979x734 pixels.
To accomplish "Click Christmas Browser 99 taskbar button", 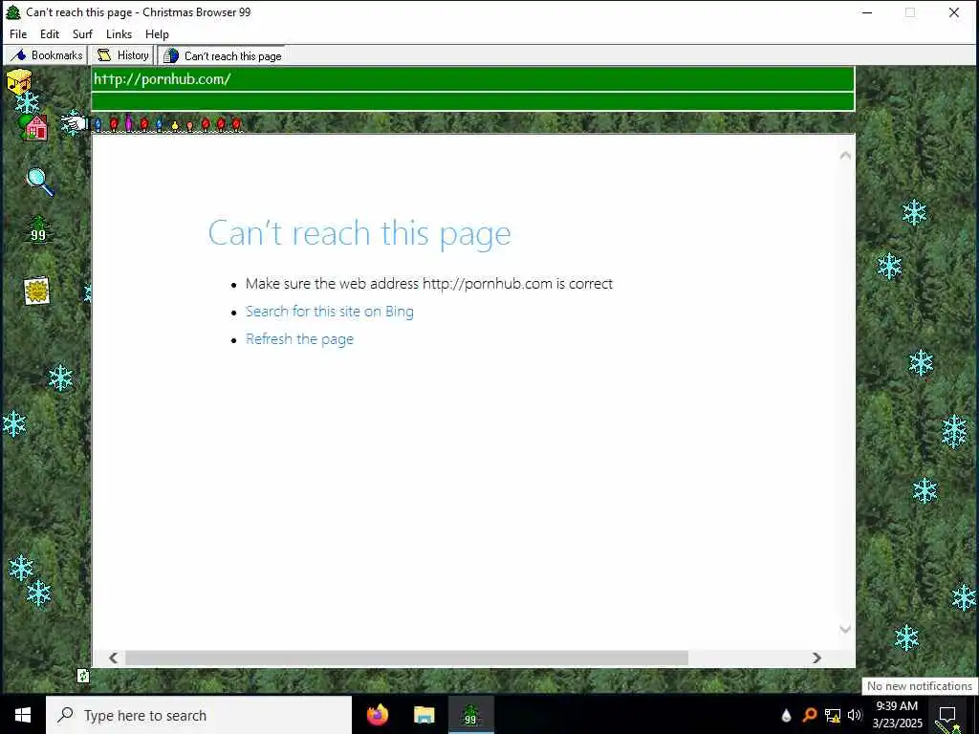I will (470, 715).
